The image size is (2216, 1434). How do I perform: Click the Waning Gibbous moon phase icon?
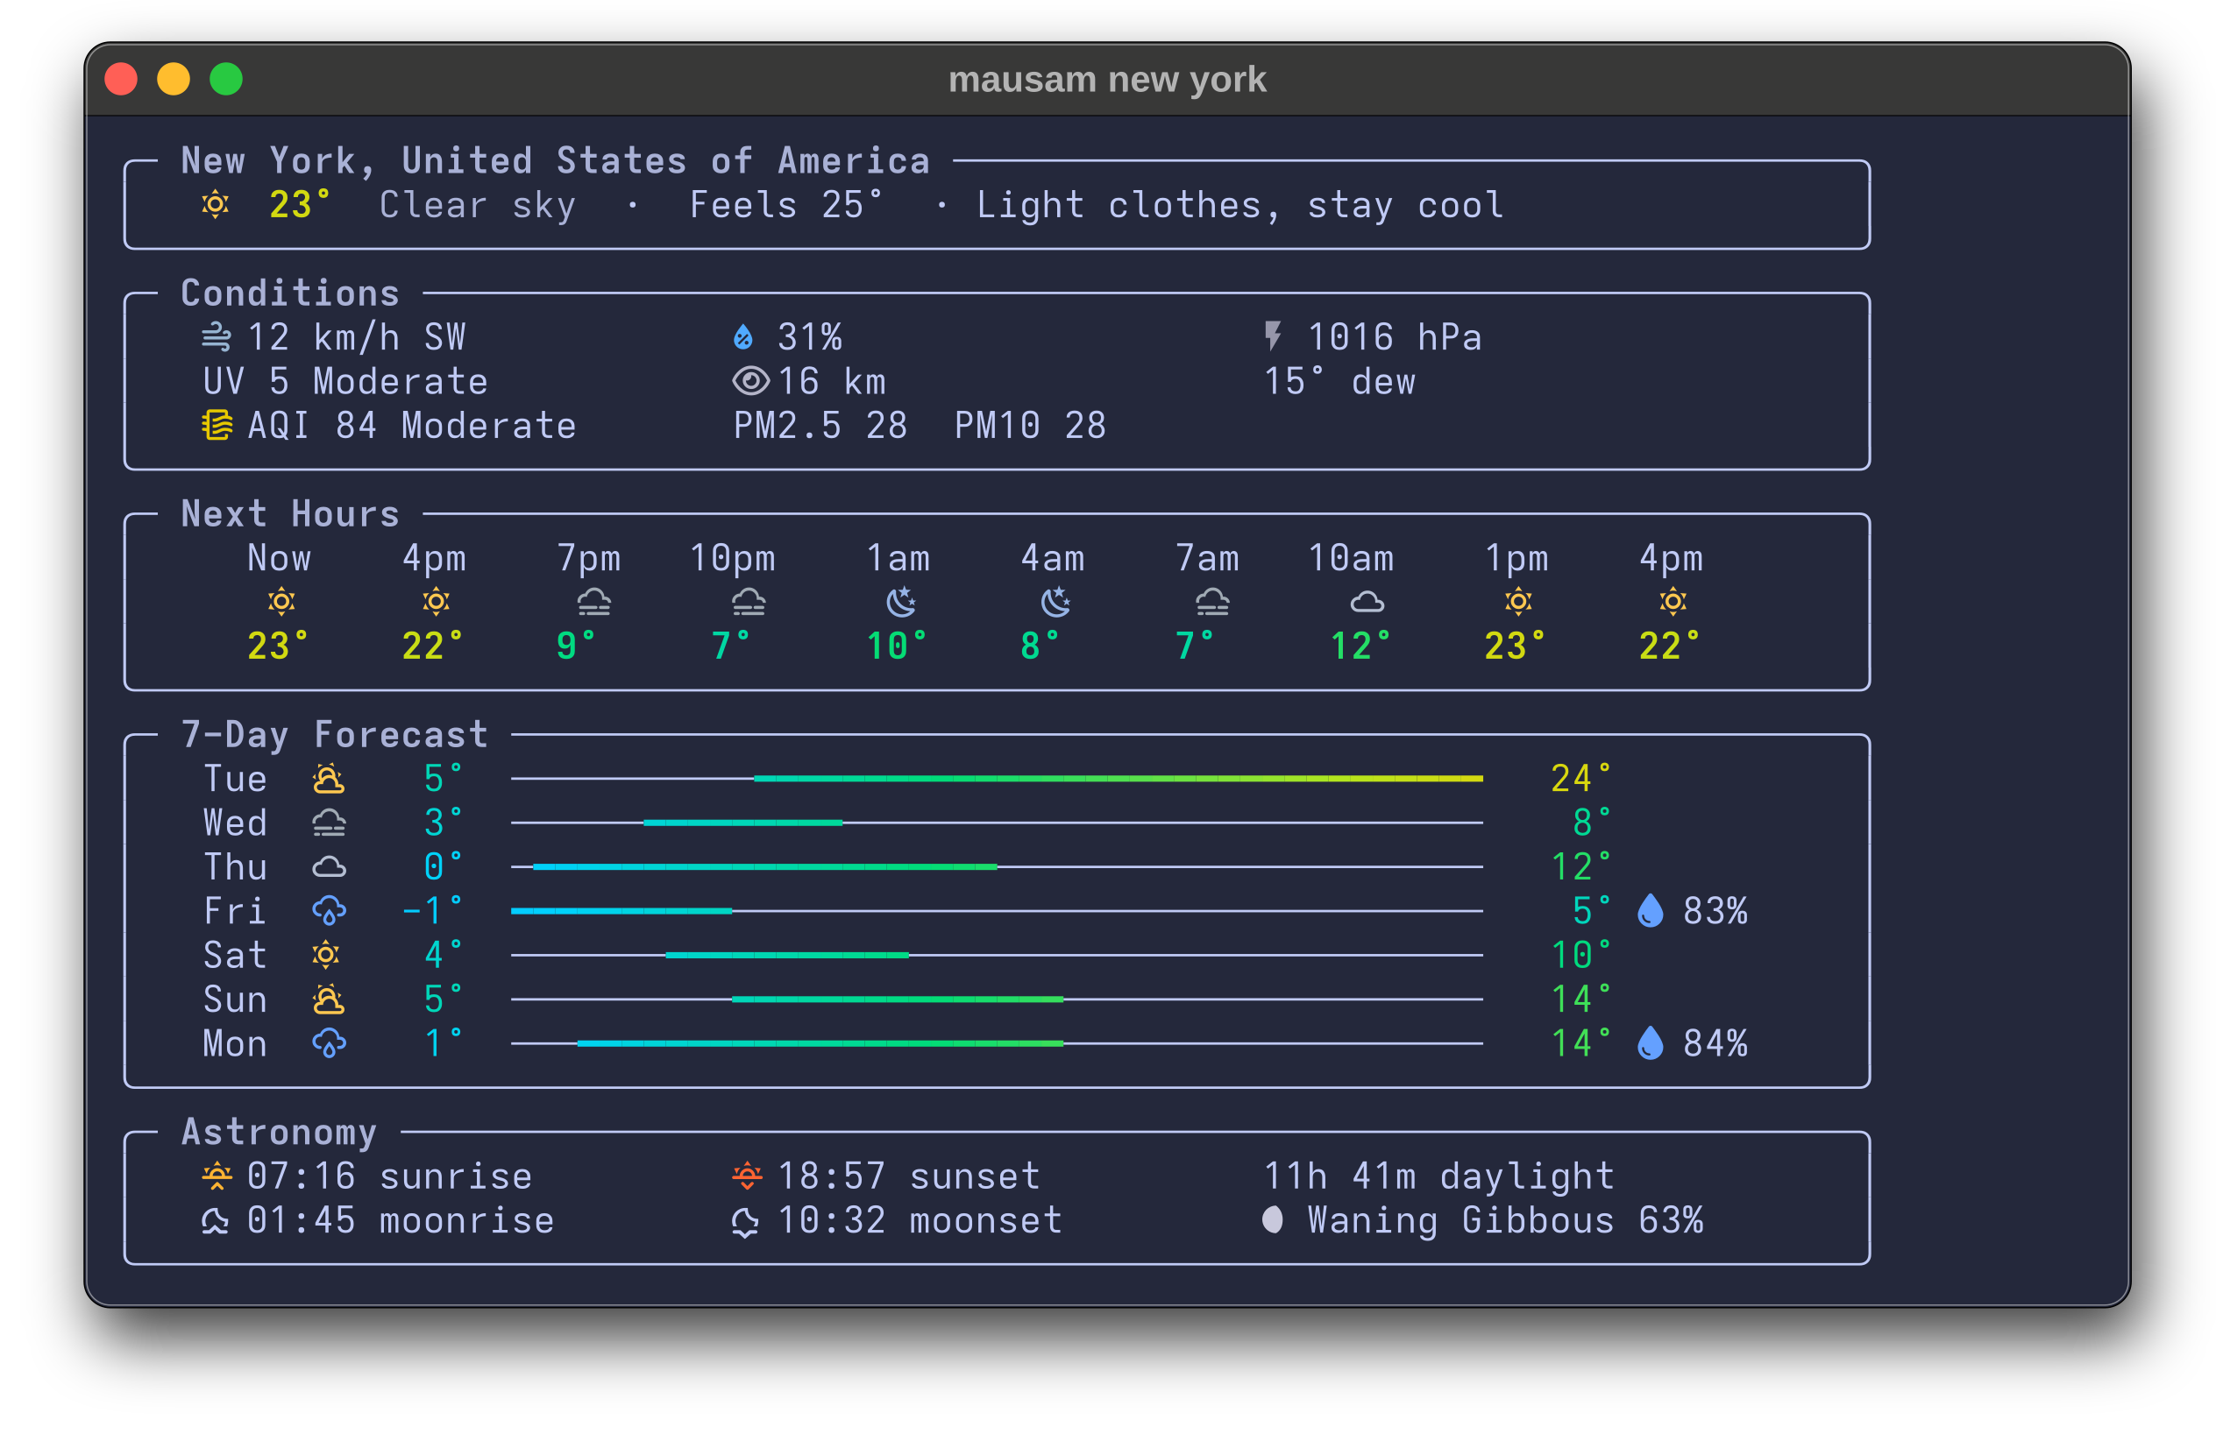click(x=1272, y=1220)
